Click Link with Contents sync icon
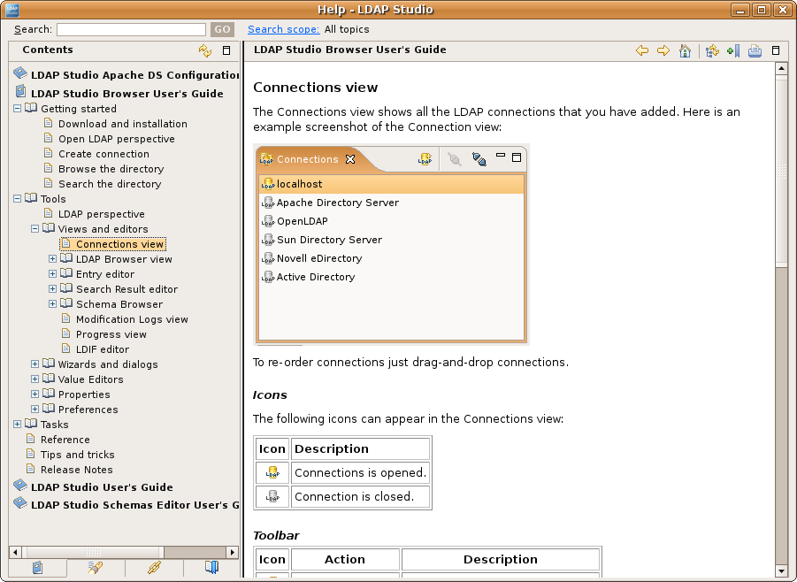Screen dimensions: 797x582 point(205,51)
